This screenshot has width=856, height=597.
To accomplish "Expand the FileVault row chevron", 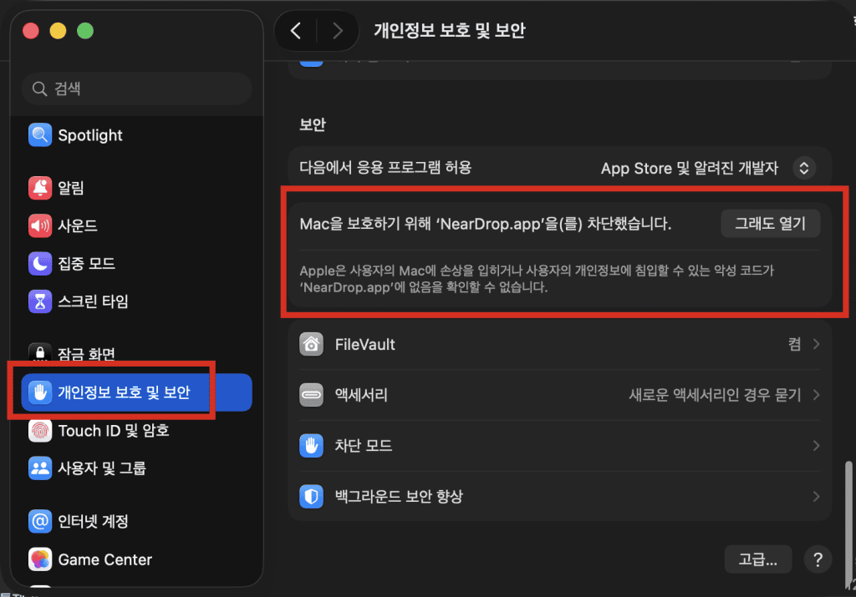I will [816, 344].
